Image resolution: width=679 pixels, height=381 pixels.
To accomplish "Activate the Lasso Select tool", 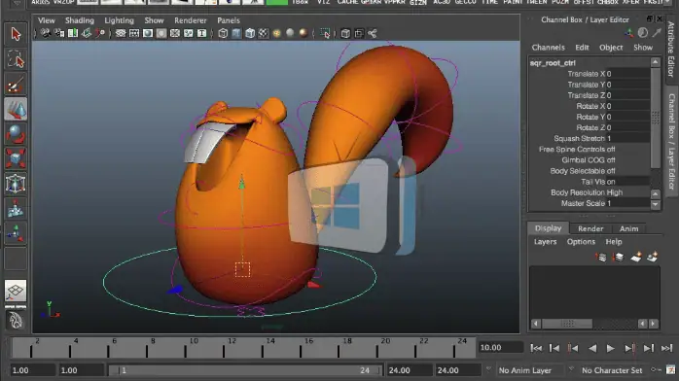I will tap(16, 59).
